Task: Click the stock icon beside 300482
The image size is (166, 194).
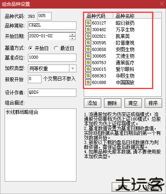Action: coord(88,30)
